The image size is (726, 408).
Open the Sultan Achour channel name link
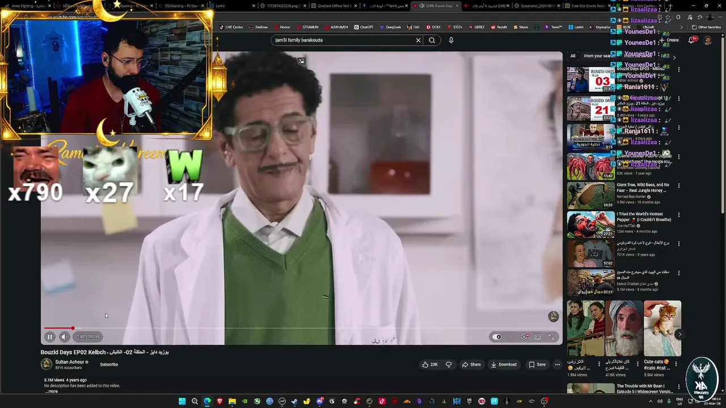(69, 362)
